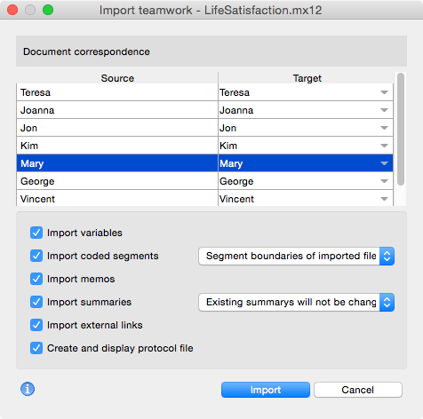Click the document list vertical scrollbar

pyautogui.click(x=401, y=129)
